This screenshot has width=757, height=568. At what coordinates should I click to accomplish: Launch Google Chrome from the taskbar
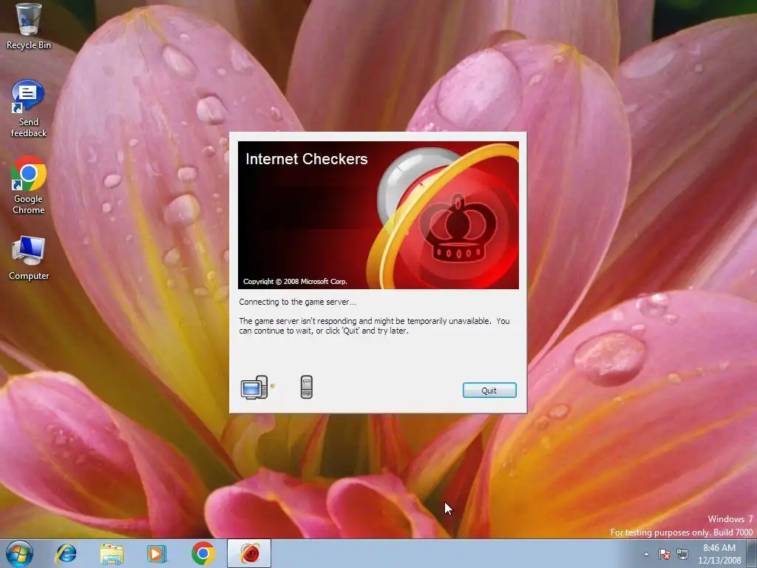pos(203,553)
